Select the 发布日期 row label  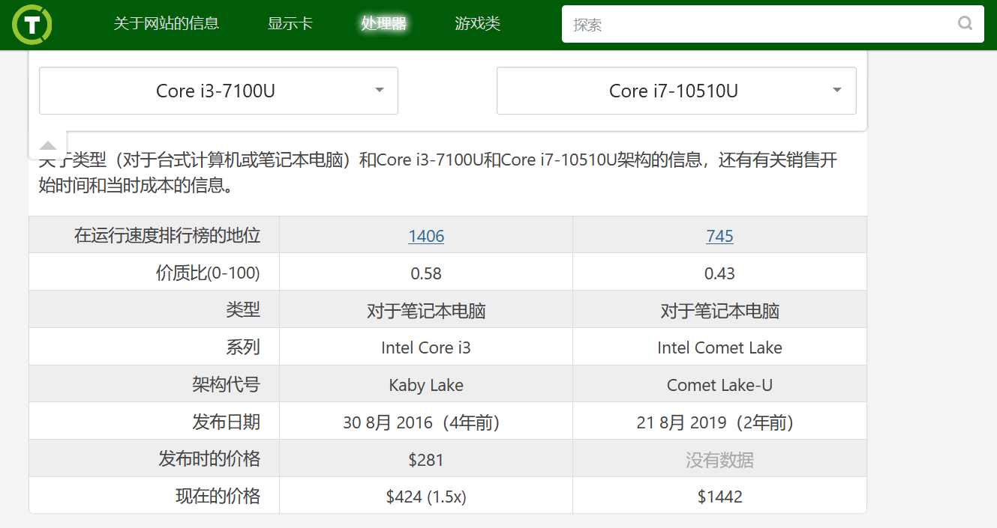(226, 422)
